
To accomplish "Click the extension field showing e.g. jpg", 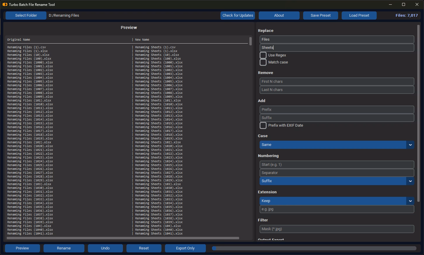I will 337,209.
